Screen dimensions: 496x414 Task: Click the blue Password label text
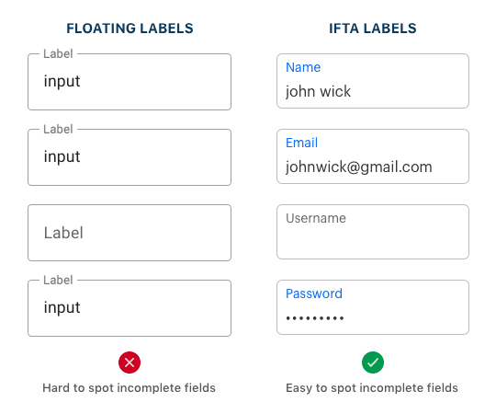point(314,293)
